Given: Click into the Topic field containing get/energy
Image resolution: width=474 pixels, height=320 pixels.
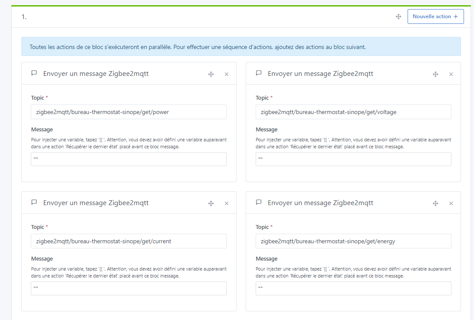Looking at the screenshot, I should [353, 241].
